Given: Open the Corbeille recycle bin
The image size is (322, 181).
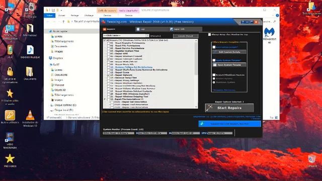Looking at the screenshot, I should point(312,161).
